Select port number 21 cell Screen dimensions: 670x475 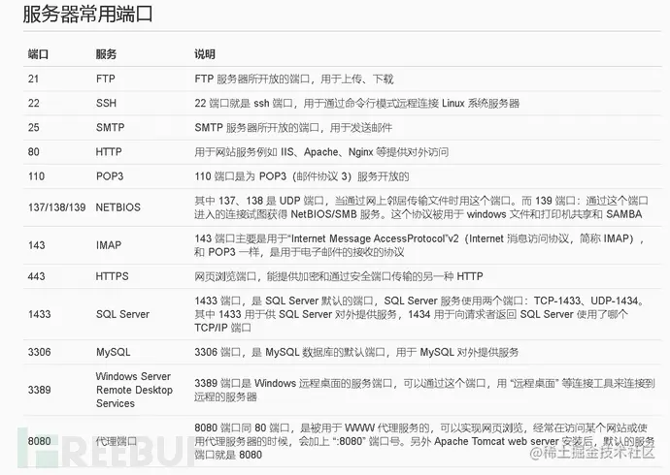33,79
